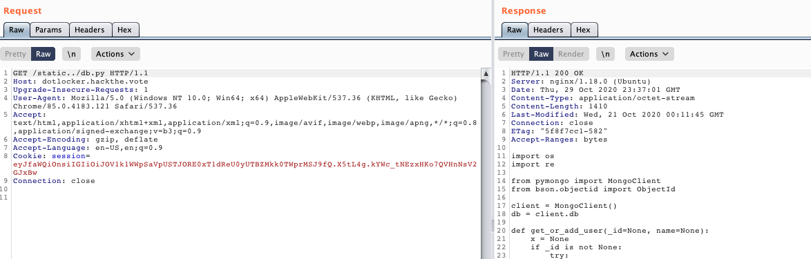Click the Content-Type octet-stream header

coord(603,98)
